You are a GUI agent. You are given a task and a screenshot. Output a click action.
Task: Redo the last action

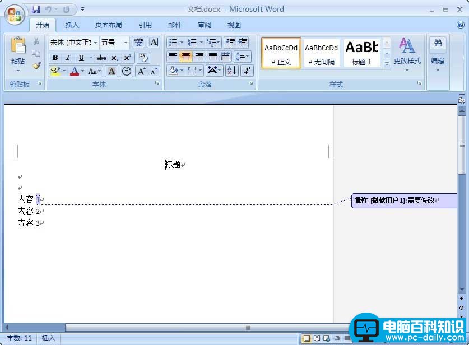(x=66, y=10)
